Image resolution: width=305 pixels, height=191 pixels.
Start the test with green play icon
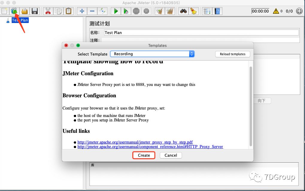(x=116, y=11)
